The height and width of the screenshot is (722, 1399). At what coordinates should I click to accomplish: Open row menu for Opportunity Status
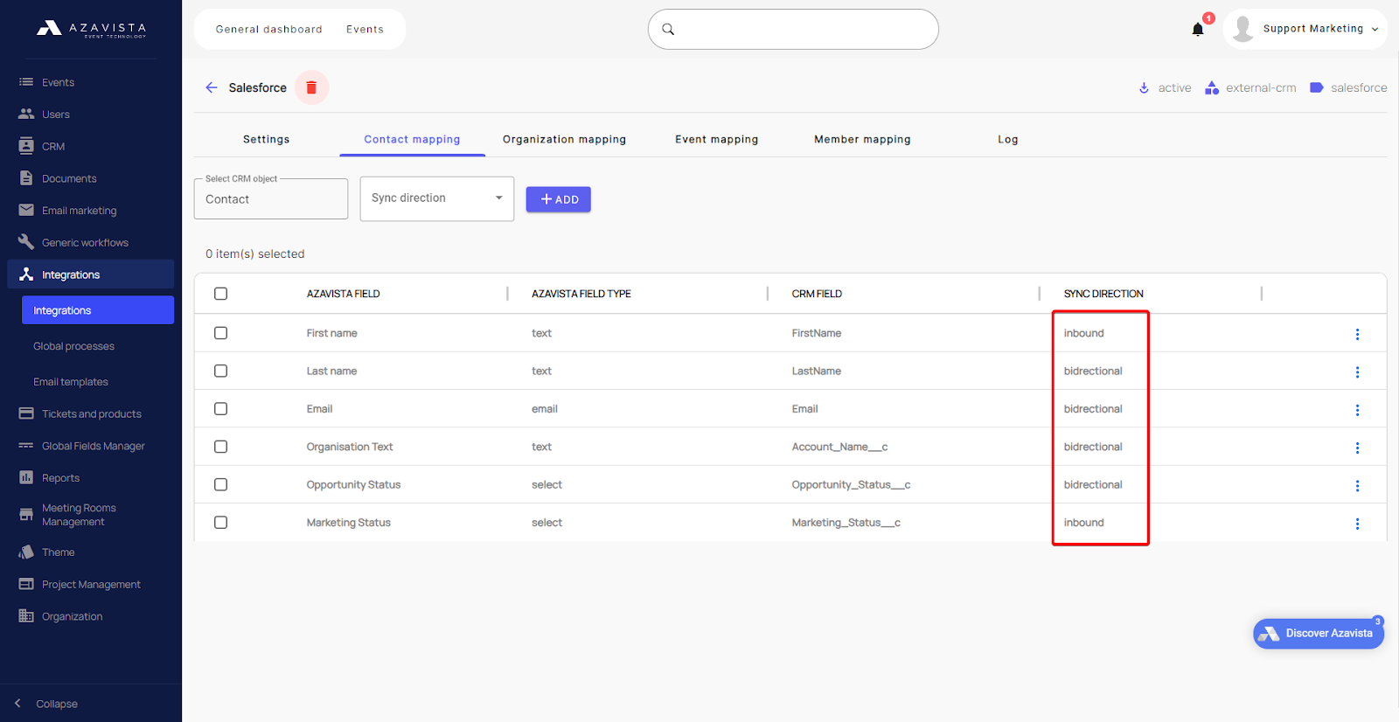[1357, 485]
